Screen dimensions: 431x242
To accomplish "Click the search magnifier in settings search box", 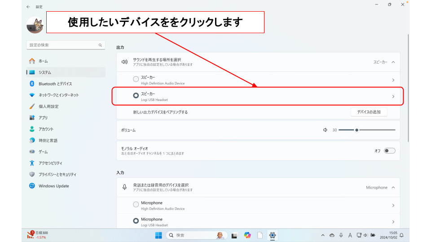I will coord(100,45).
